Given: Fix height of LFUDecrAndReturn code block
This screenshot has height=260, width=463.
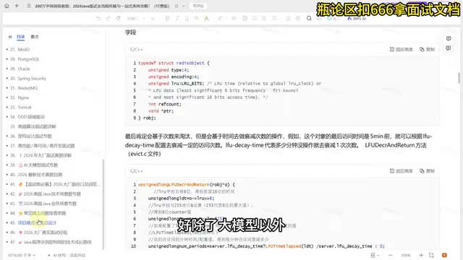Looking at the screenshot, I should coord(401,171).
